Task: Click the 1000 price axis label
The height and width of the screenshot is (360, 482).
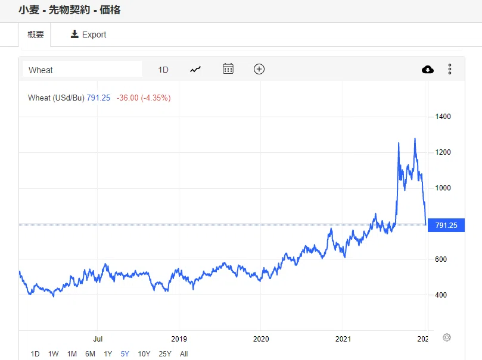Action: [x=443, y=188]
